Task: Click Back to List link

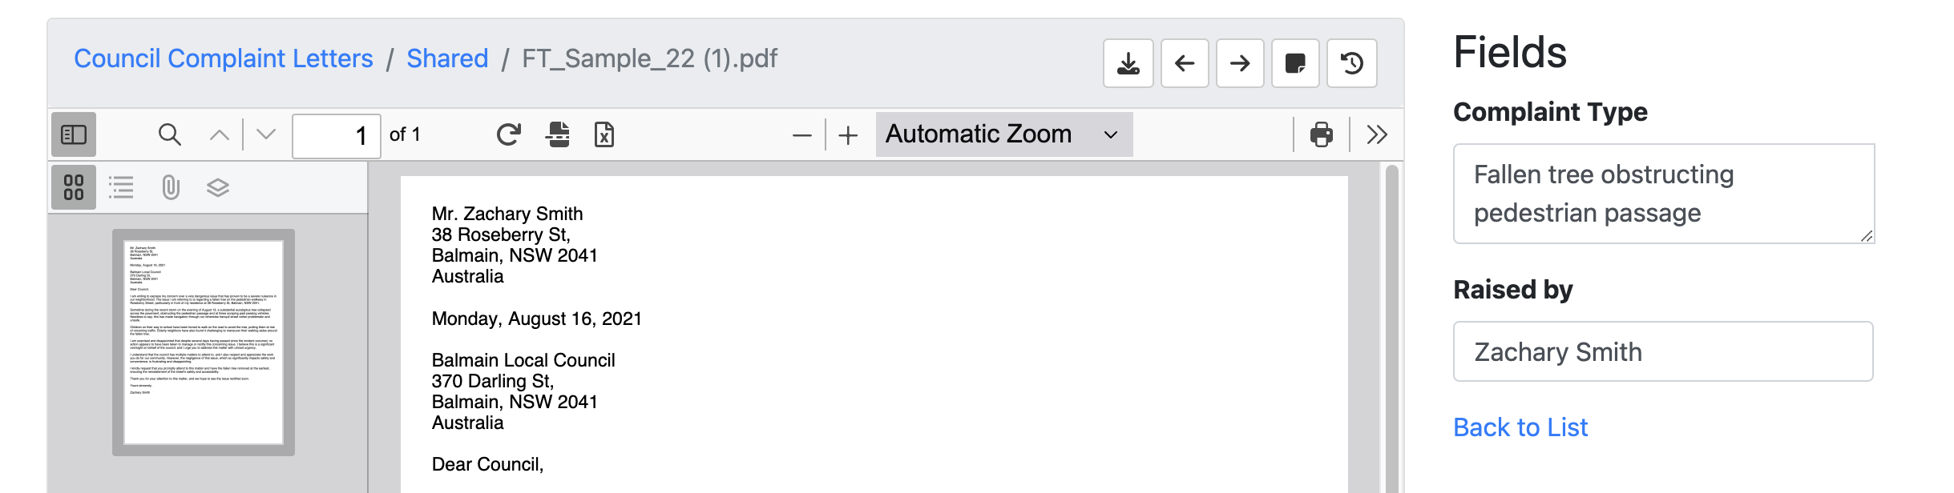Action: tap(1520, 427)
